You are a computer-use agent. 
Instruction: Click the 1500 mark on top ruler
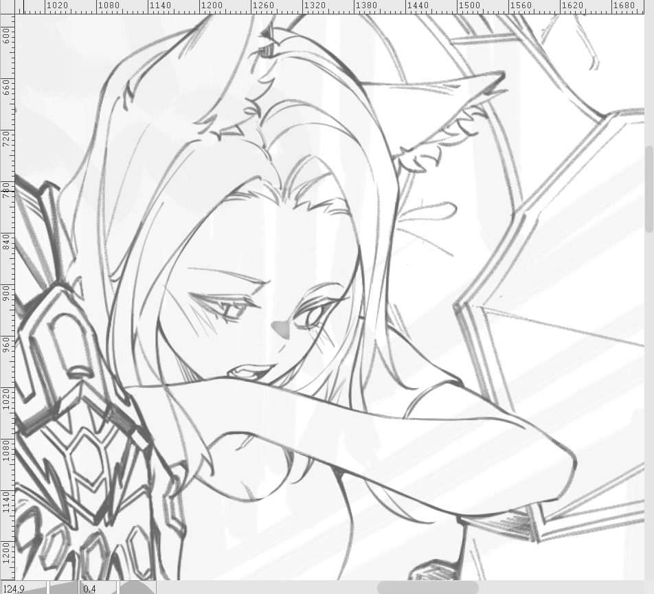[x=469, y=5]
